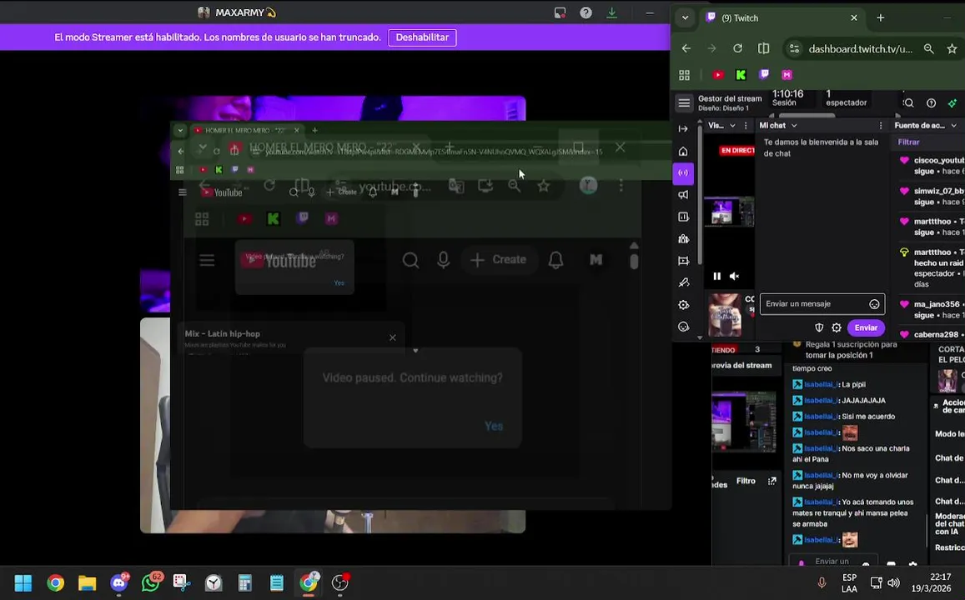The width and height of the screenshot is (965, 600).
Task: Open the analytics chart icon in Twitch sidebar
Action: click(x=683, y=217)
